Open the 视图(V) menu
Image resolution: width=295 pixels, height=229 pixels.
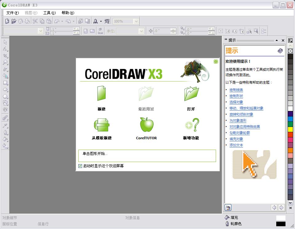coord(31,13)
